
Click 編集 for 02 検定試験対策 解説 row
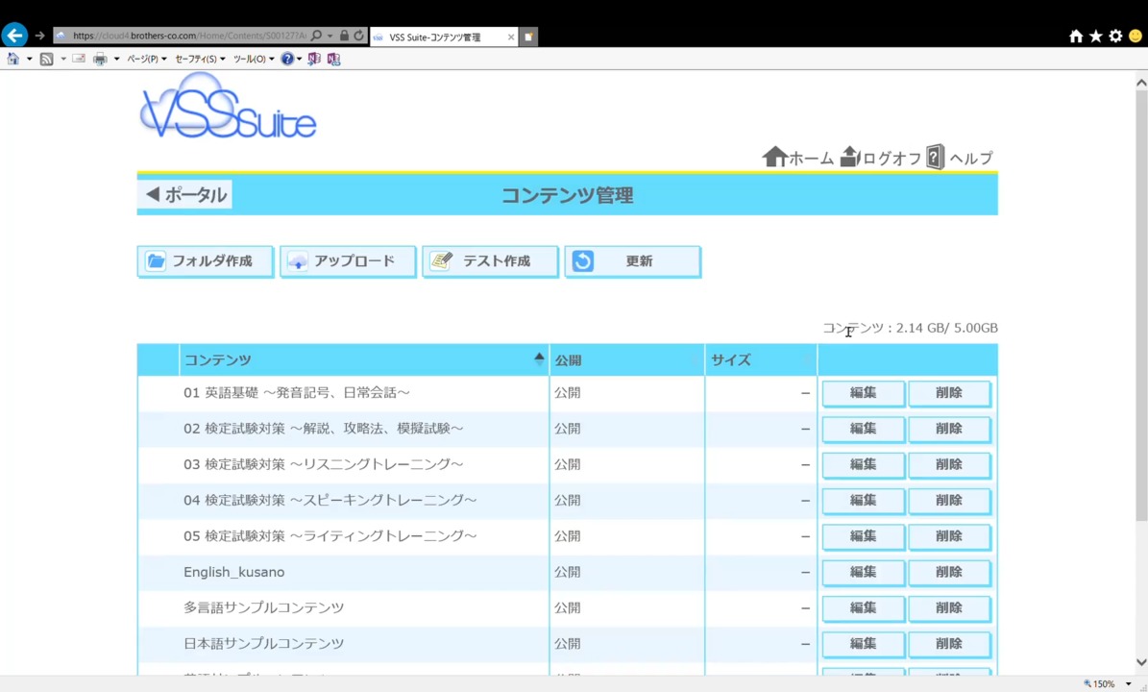tap(864, 429)
